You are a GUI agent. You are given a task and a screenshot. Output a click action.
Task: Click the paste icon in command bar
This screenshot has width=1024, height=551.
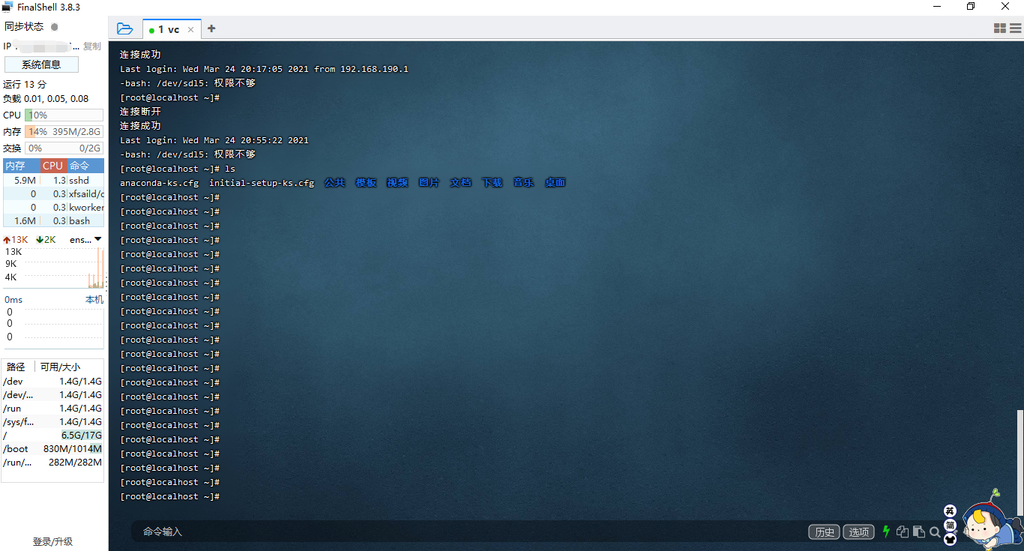[918, 532]
